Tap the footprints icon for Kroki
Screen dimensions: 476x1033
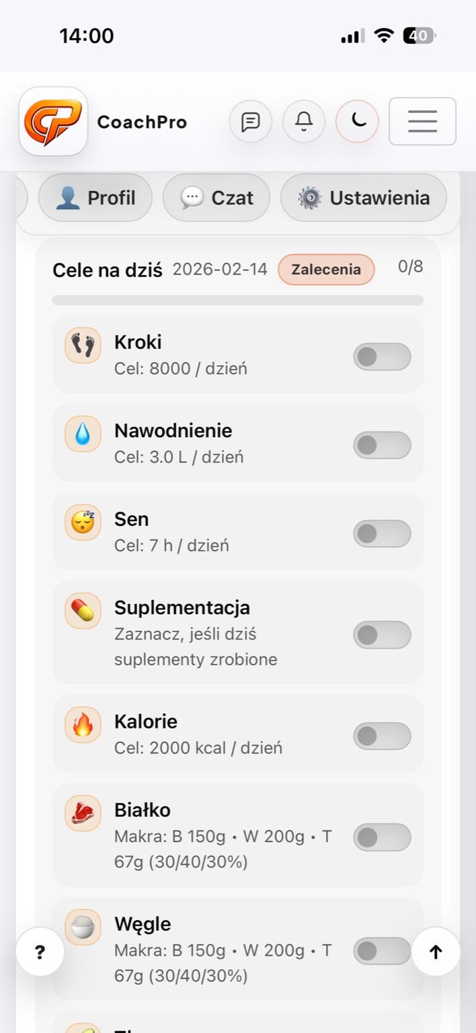tap(83, 346)
